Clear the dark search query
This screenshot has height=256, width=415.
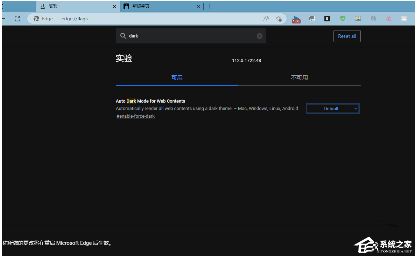(259, 36)
